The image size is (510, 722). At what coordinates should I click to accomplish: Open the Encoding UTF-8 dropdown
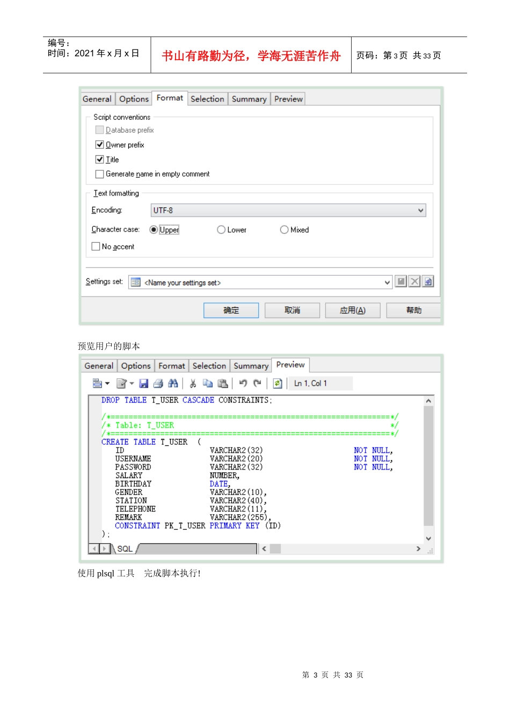click(288, 210)
